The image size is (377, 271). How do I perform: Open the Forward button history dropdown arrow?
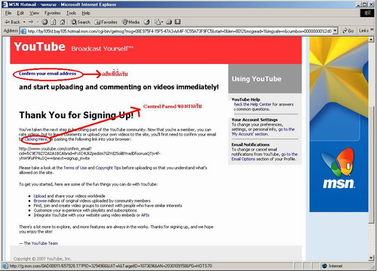(38, 22)
